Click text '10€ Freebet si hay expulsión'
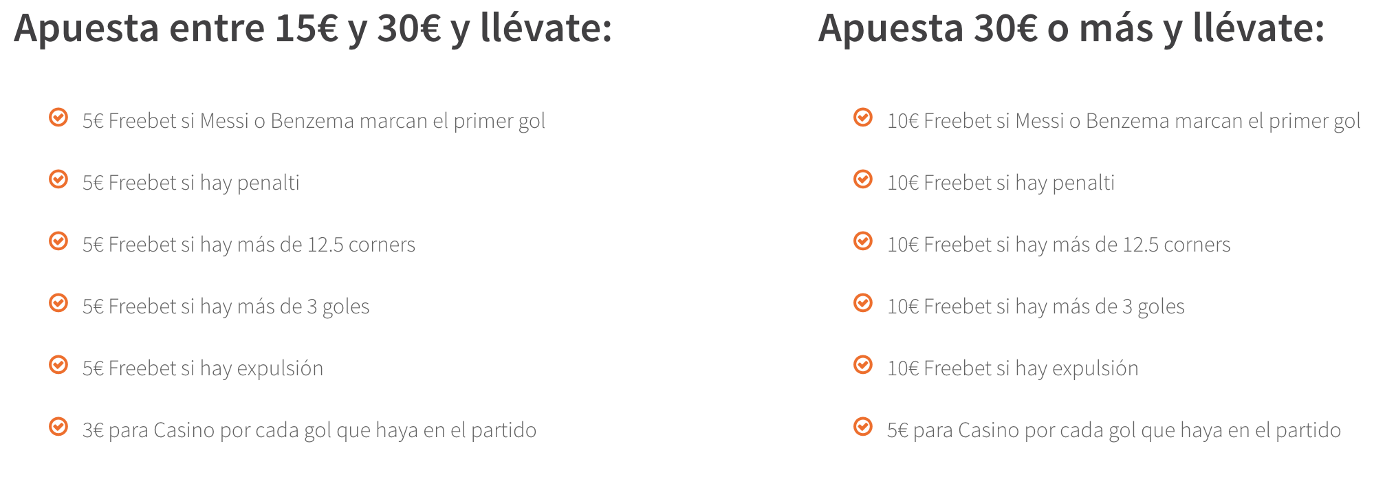This screenshot has height=488, width=1396. tap(1013, 368)
